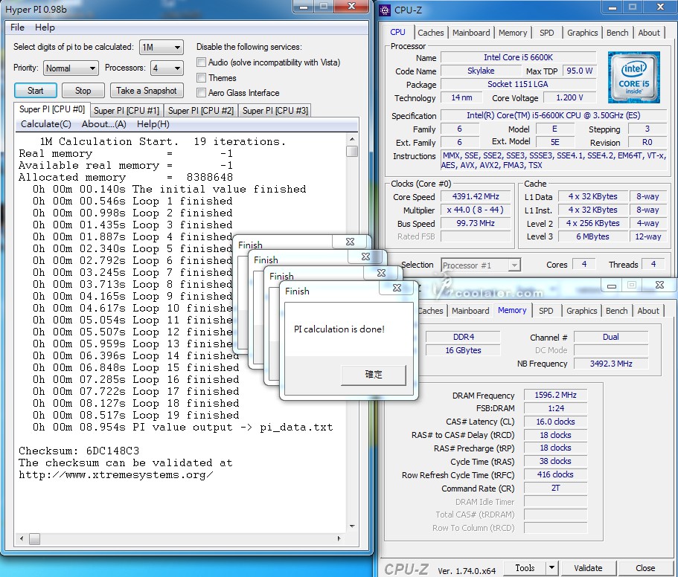This screenshot has height=577, width=678.
Task: Open the File menu in Hyper PI
Action: (x=17, y=28)
